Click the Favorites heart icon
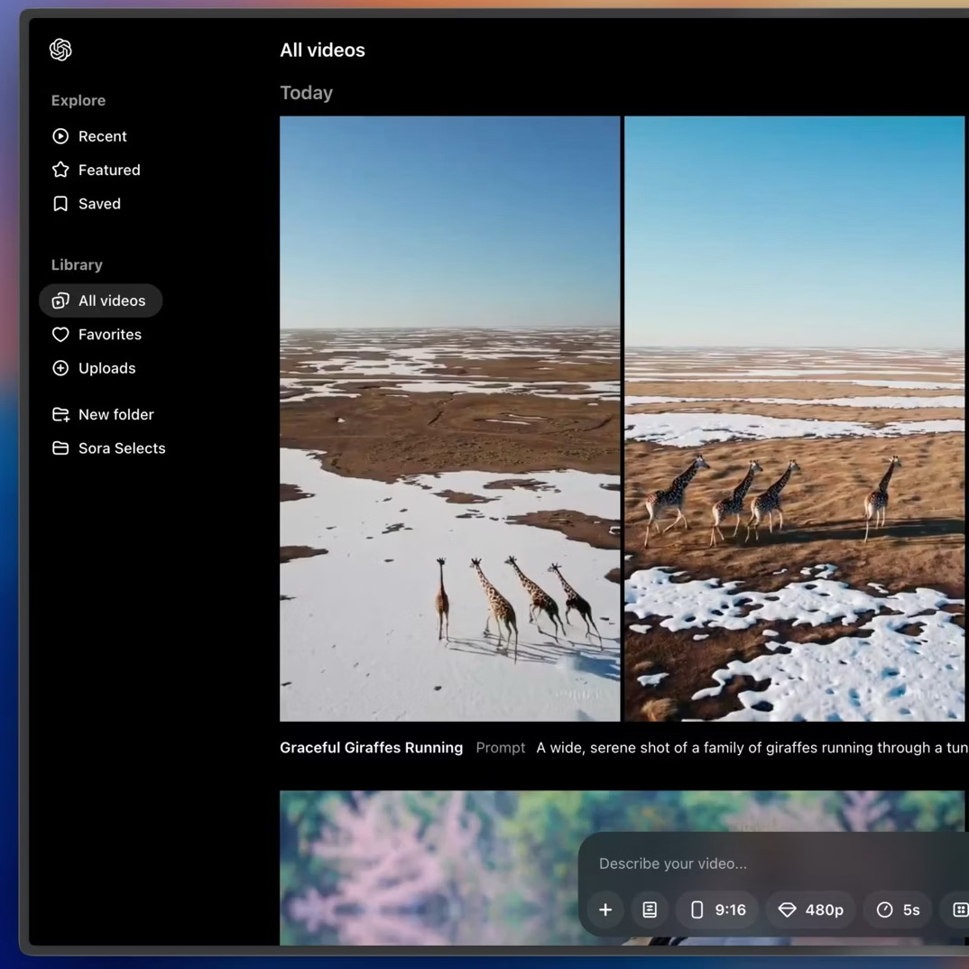The width and height of the screenshot is (969, 969). pyautogui.click(x=60, y=335)
